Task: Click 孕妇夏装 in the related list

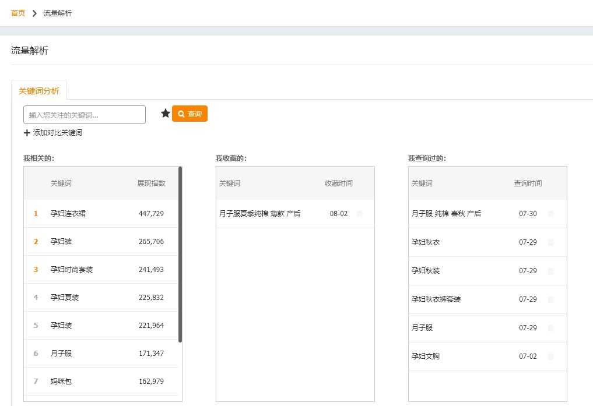Action: tap(65, 298)
